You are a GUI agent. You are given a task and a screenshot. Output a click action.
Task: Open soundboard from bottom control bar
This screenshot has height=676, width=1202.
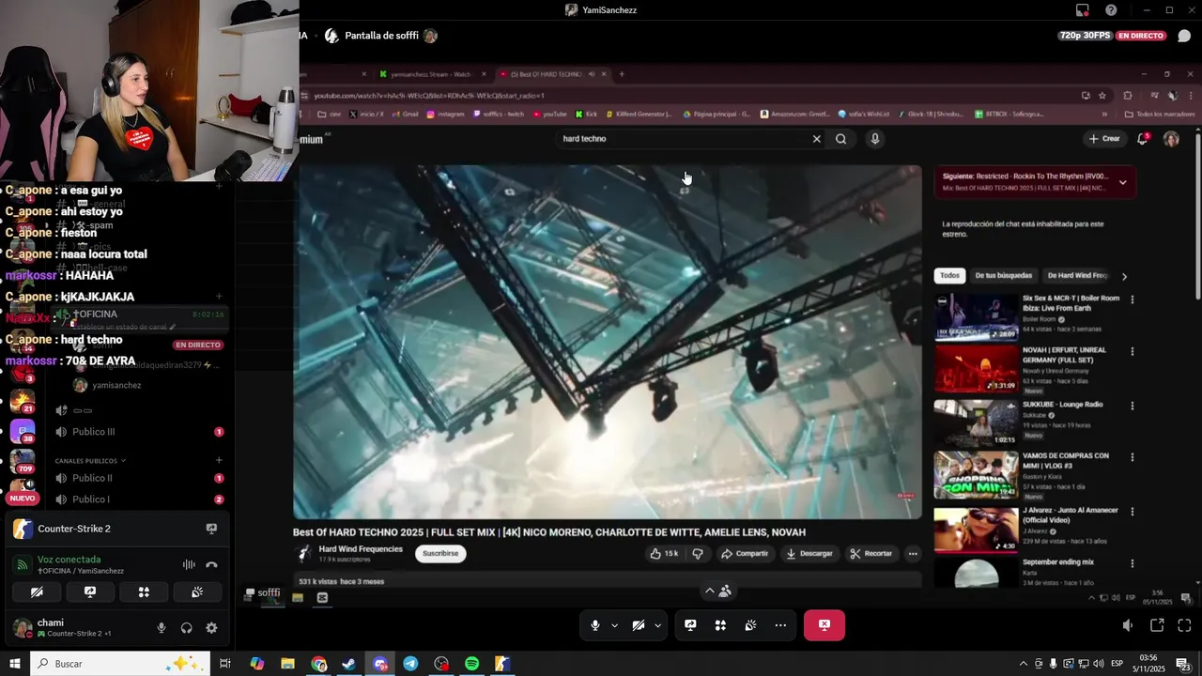[750, 625]
